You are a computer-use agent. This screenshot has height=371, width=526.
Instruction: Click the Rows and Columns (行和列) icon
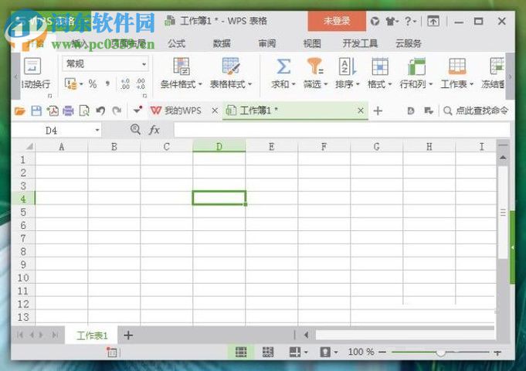tap(416, 66)
